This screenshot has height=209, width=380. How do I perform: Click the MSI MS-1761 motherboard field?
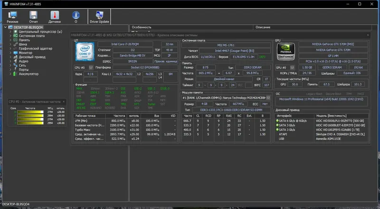pyautogui.click(x=226, y=45)
